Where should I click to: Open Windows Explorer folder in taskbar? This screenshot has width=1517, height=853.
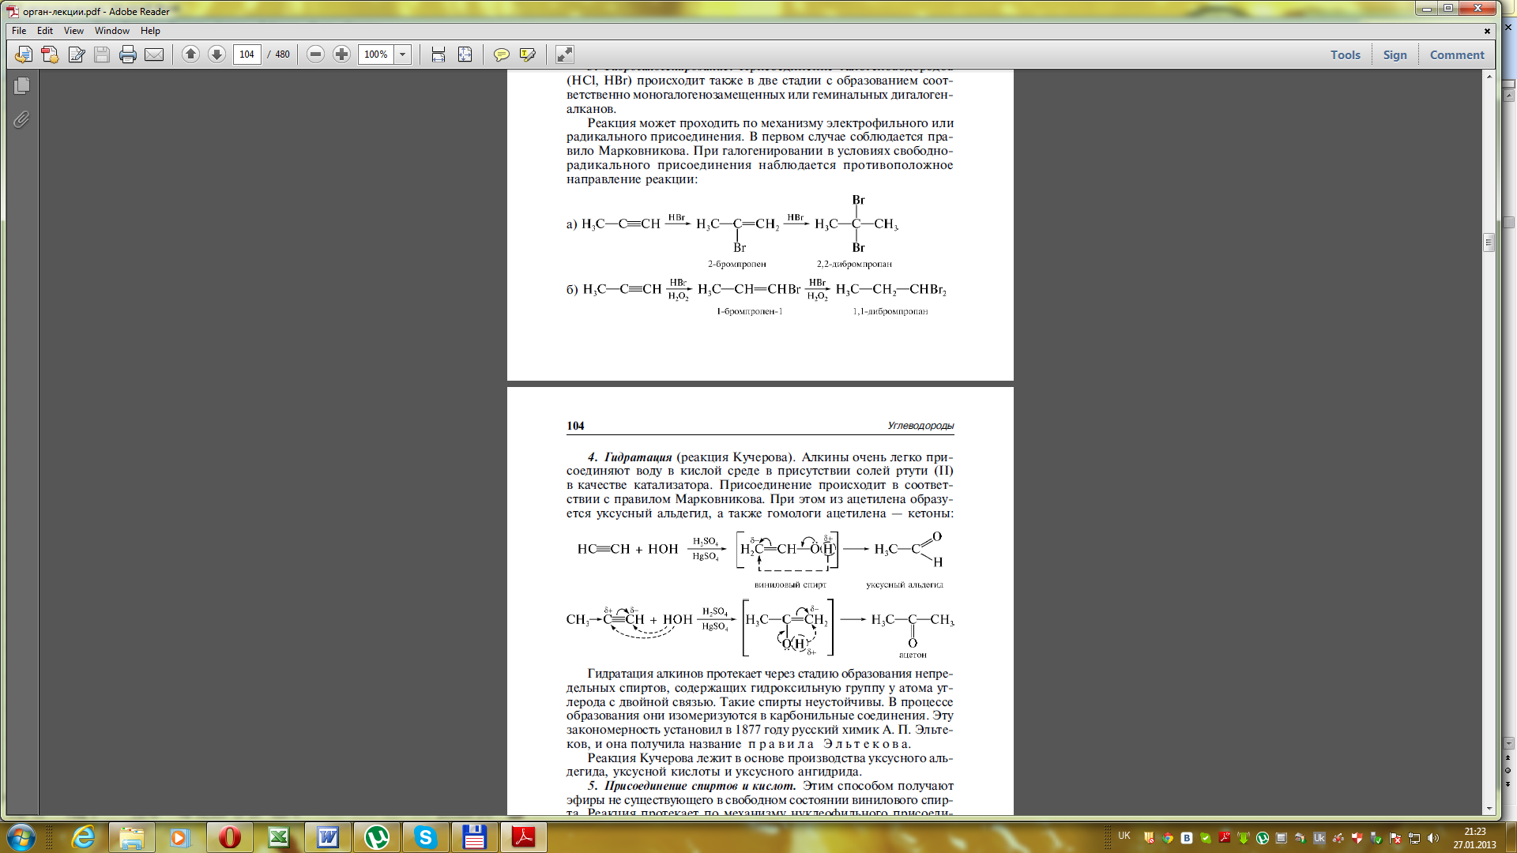coord(132,837)
